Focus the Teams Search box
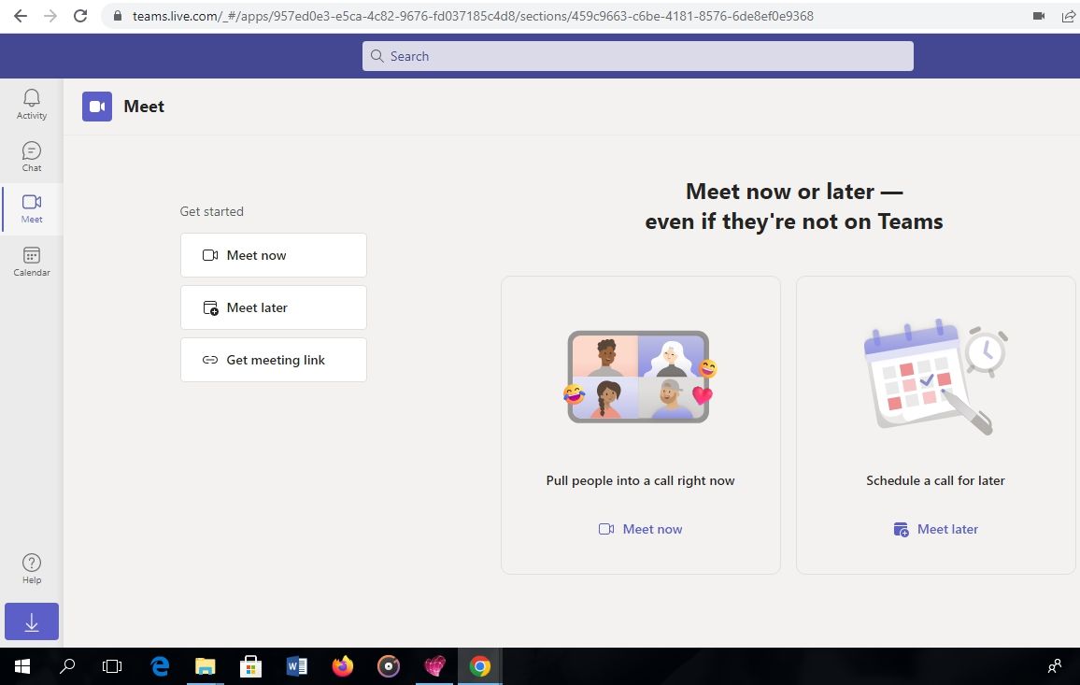 638,56
